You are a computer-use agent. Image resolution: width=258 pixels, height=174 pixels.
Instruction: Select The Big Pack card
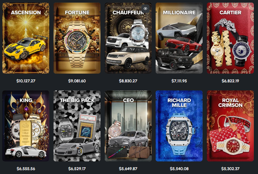pyautogui.click(x=77, y=126)
